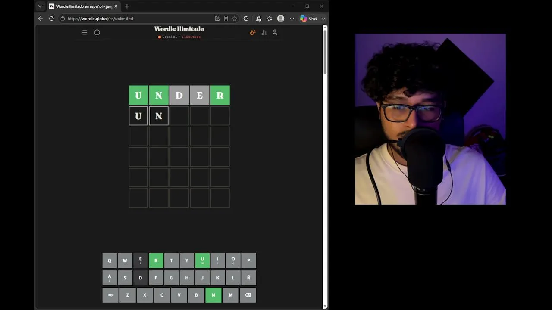The height and width of the screenshot is (310, 552).
Task: Click the first empty tile after UN in row two
Action: (179, 116)
